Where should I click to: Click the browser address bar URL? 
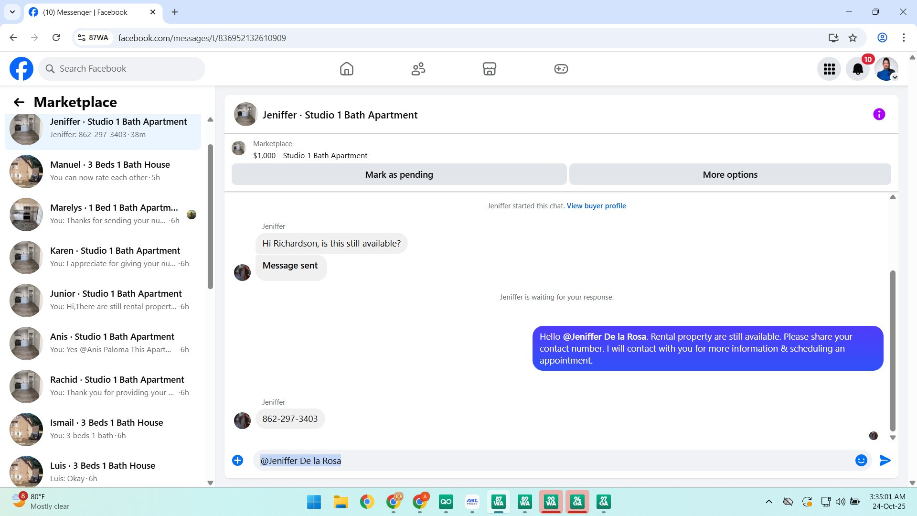tap(202, 38)
